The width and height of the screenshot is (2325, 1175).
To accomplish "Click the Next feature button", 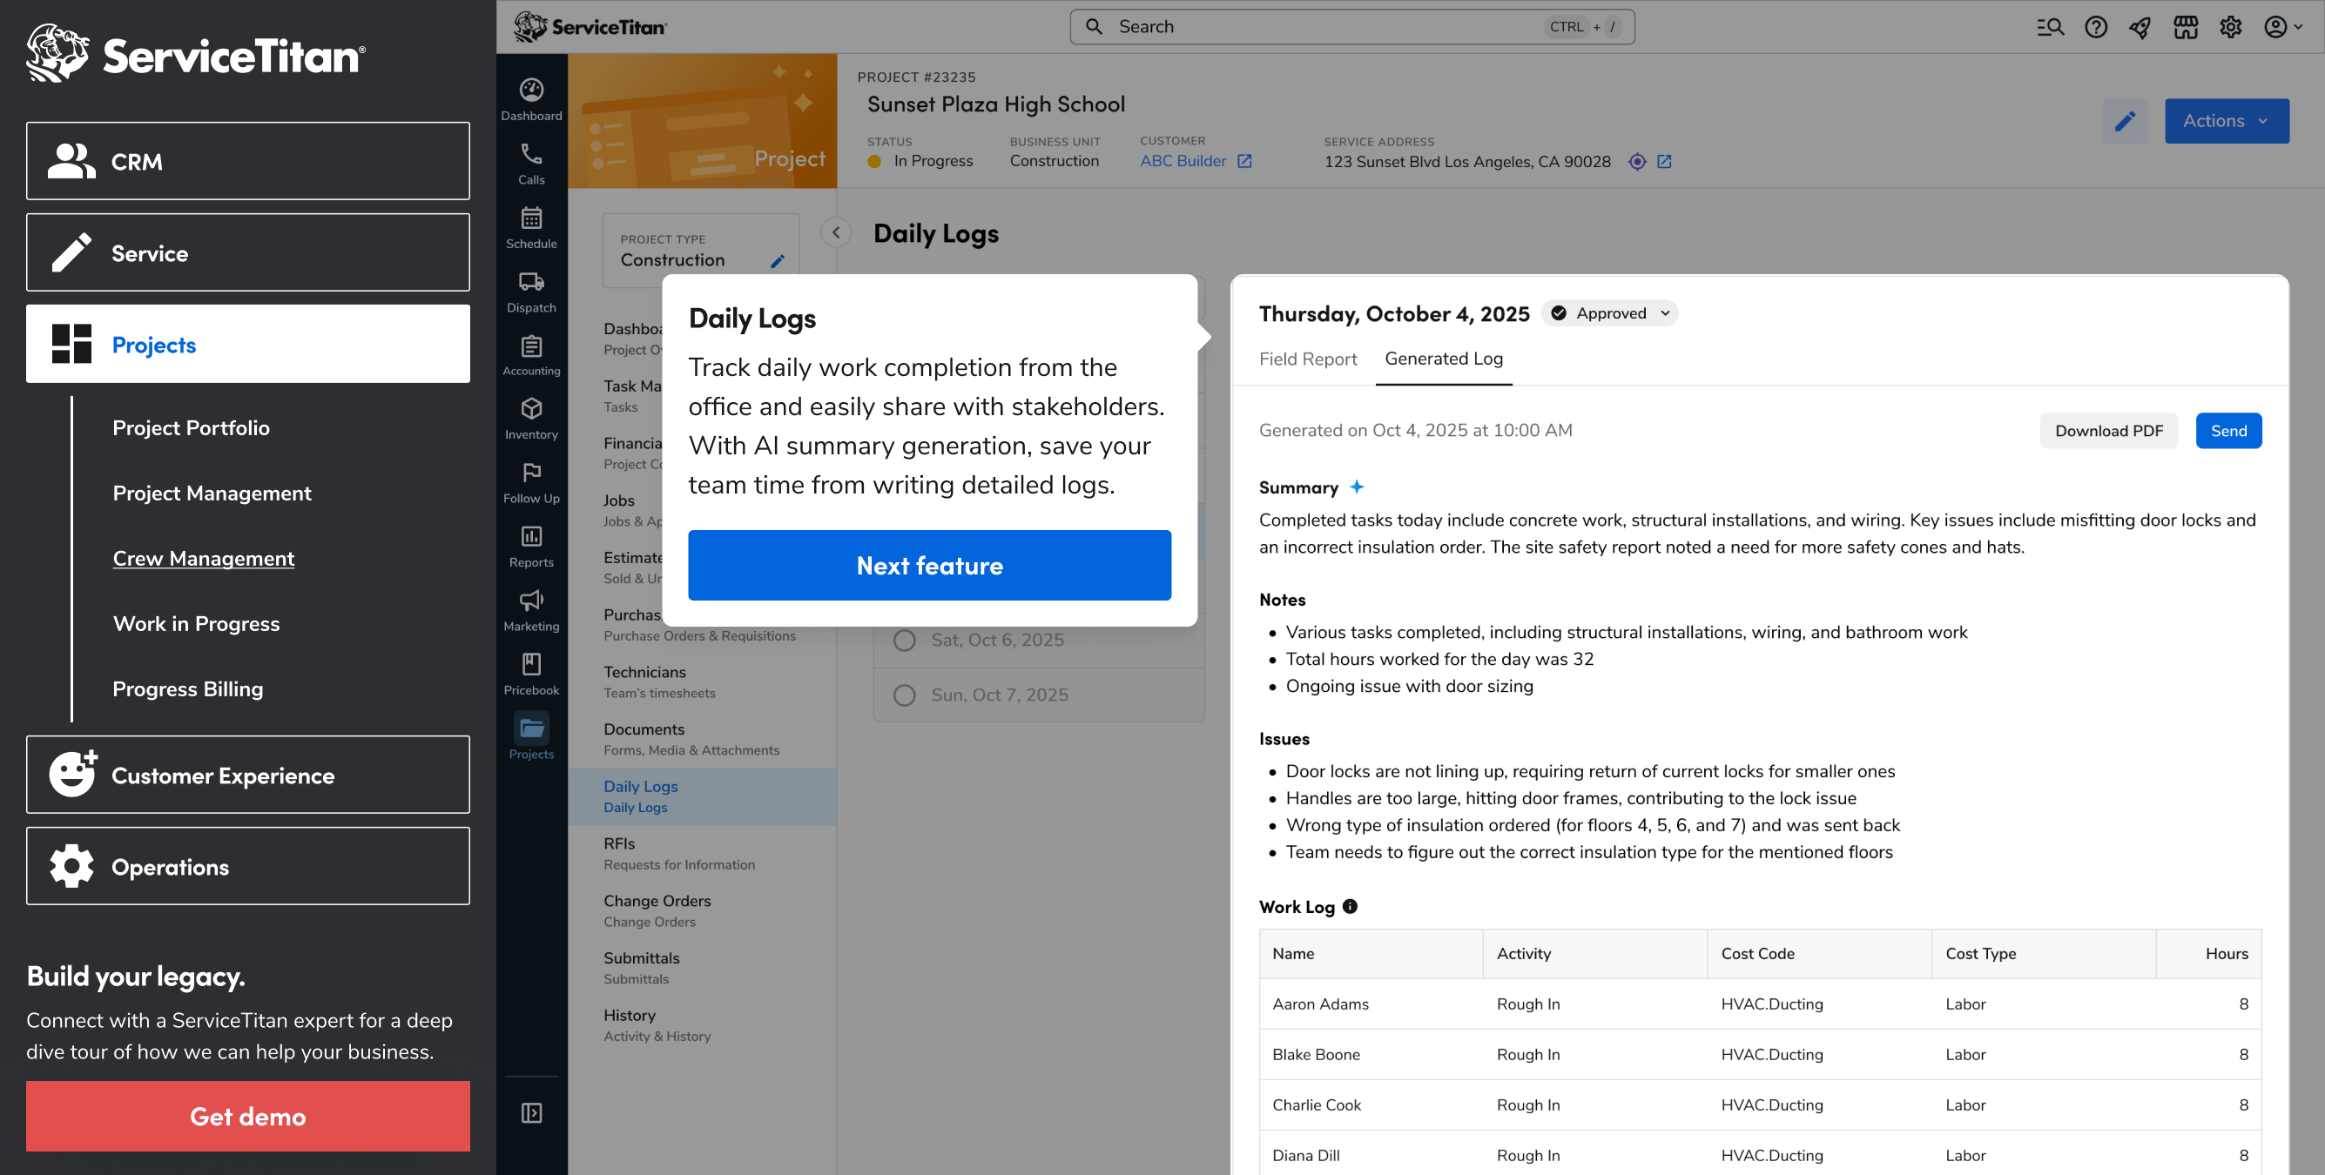I will tap(929, 565).
